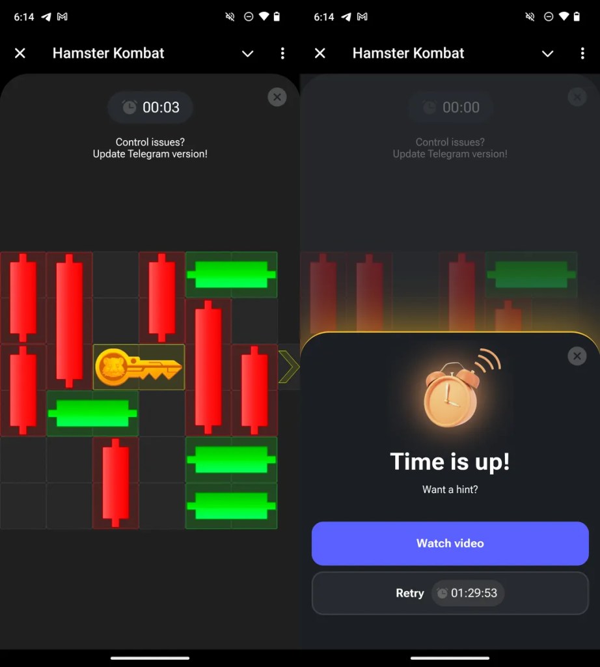Click the golden hamster key block
600x667 pixels.
(x=139, y=367)
